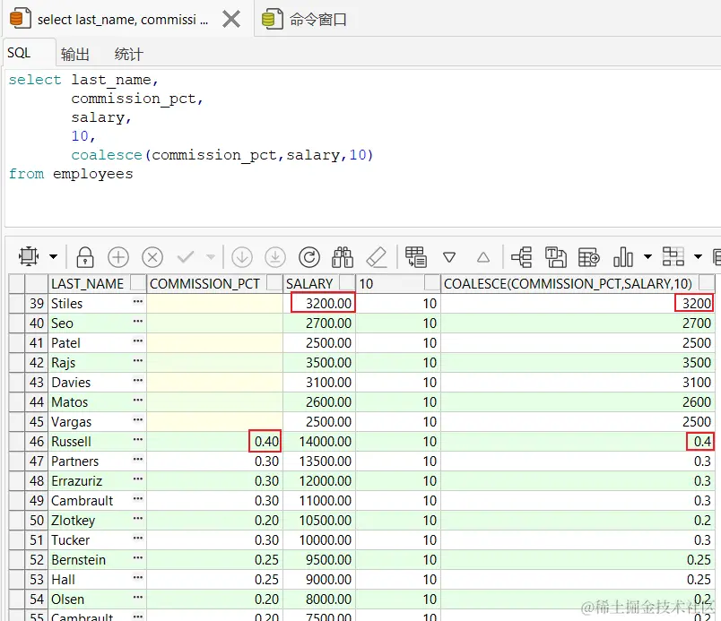
Task: Open the small dropdown after checkmark icon
Action: click(211, 257)
